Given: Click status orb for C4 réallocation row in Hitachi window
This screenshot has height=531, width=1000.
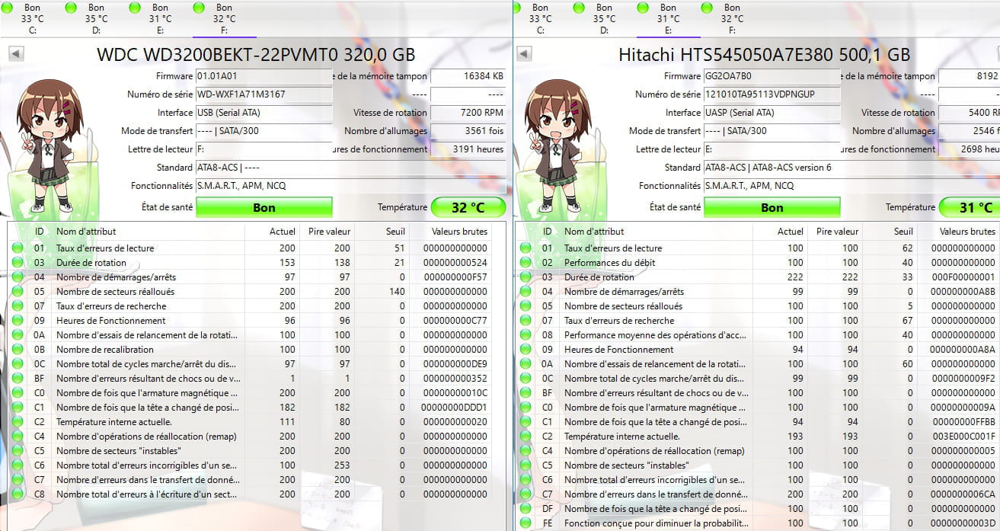Looking at the screenshot, I should pos(526,450).
